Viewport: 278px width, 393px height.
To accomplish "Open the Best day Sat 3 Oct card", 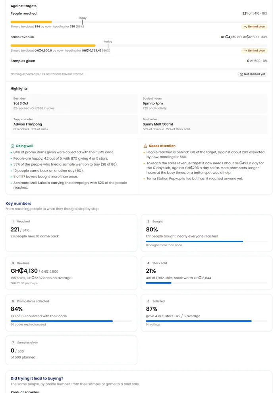I will [x=74, y=104].
